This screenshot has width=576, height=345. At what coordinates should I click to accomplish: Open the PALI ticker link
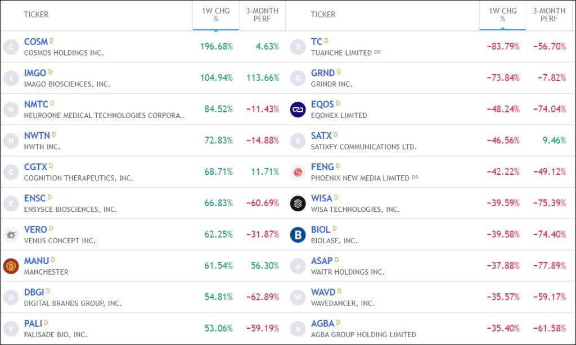pyautogui.click(x=33, y=324)
